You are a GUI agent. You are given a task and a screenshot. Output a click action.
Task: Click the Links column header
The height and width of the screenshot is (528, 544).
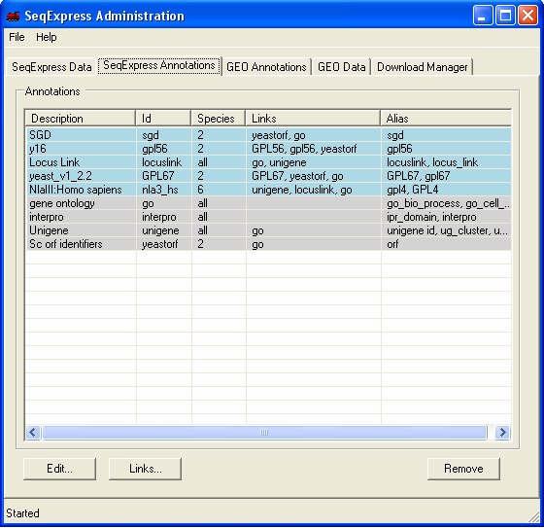(x=313, y=119)
